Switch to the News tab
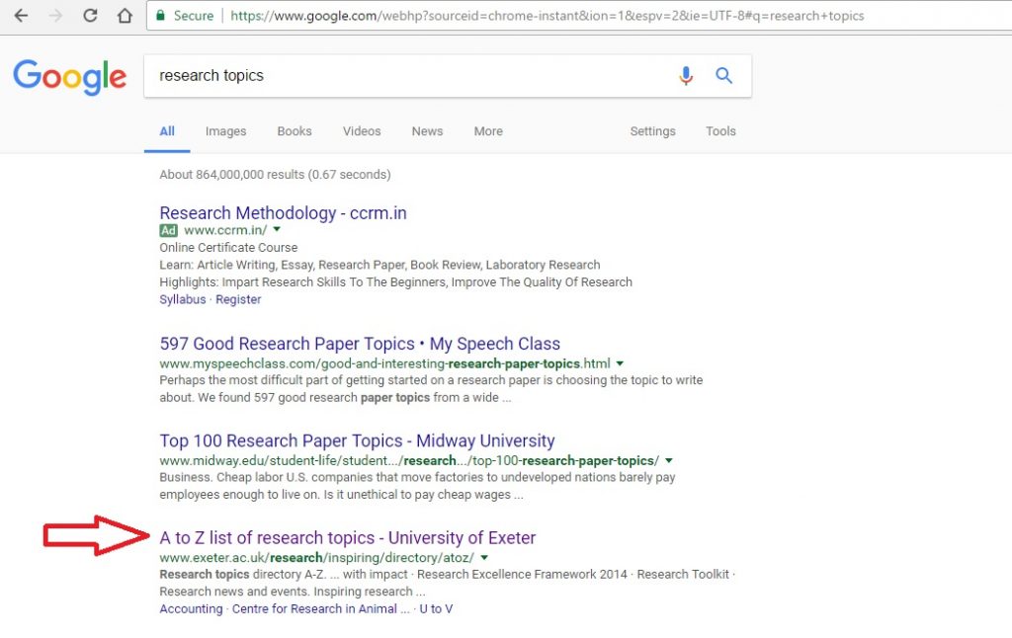 (427, 131)
